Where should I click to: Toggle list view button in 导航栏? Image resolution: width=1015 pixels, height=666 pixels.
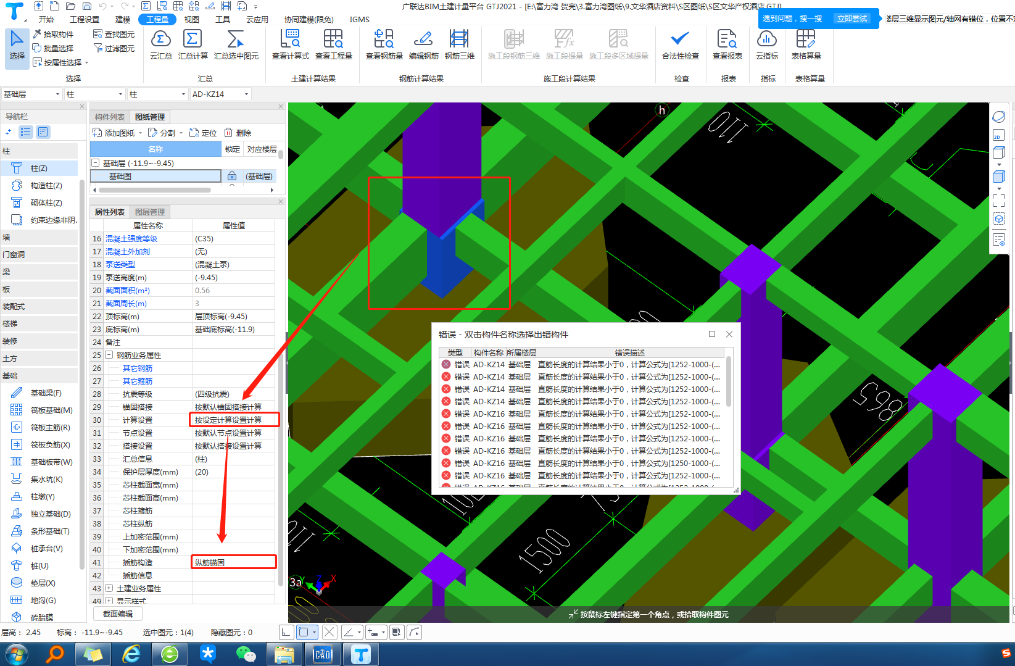26,131
